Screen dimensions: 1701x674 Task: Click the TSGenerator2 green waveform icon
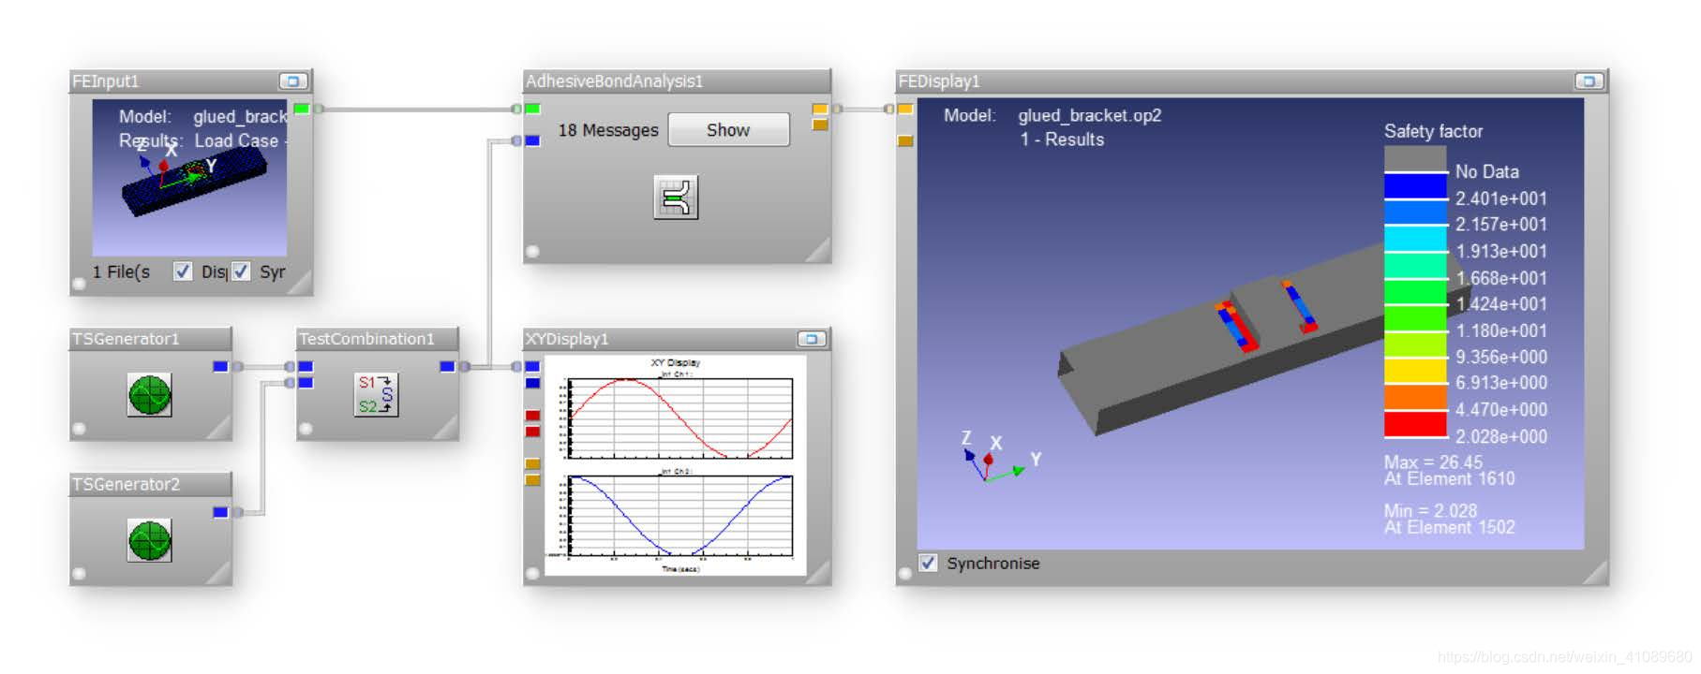click(150, 540)
